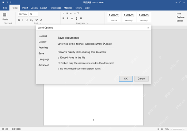The width and height of the screenshot is (187, 131).
Task: Switch to the Design tab
Action: click(x=34, y=8)
